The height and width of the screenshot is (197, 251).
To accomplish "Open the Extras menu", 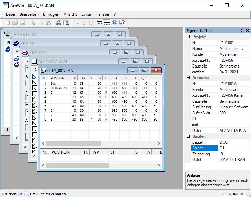I will tap(87, 14).
